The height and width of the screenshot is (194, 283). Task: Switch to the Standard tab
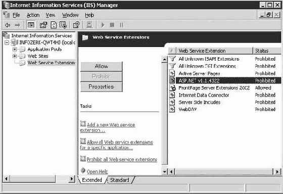click(119, 180)
